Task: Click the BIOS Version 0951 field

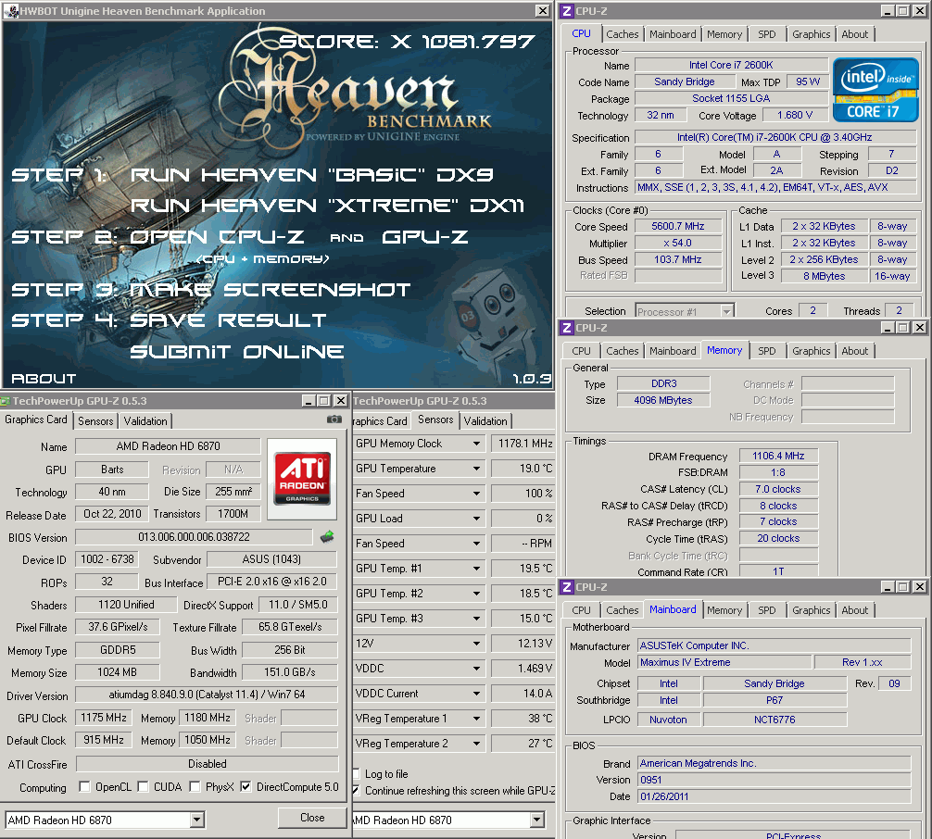Action: pyautogui.click(x=774, y=780)
